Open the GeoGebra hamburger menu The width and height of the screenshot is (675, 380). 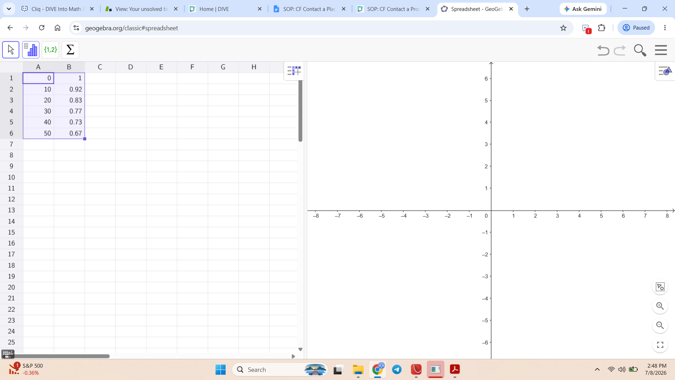click(x=661, y=50)
